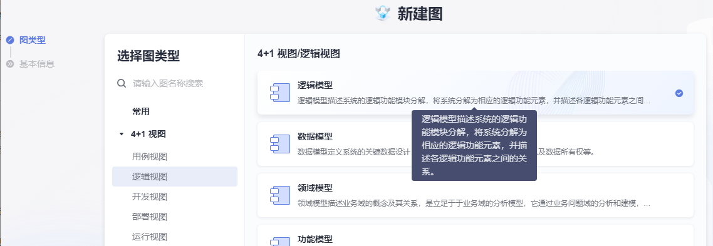Image resolution: width=713 pixels, height=246 pixels.
Task: Click the search magnifier icon
Action: pos(122,83)
